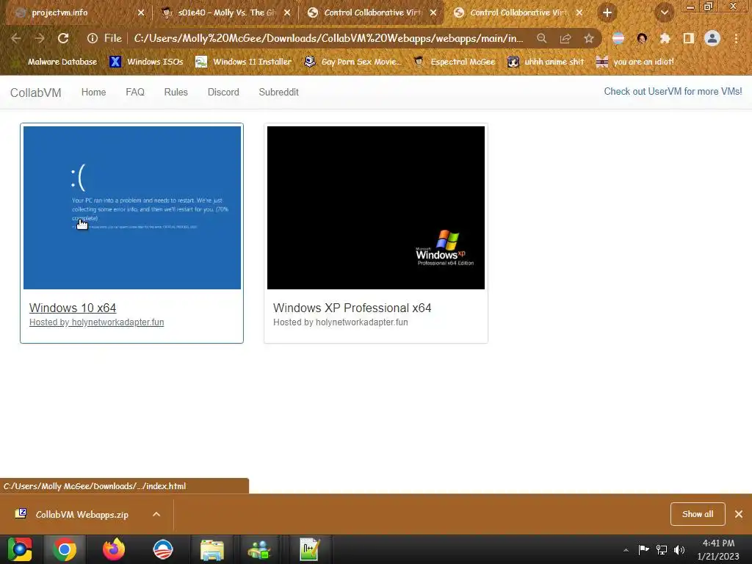Switch to the s01e40 Molly Vs. tab

(x=226, y=13)
